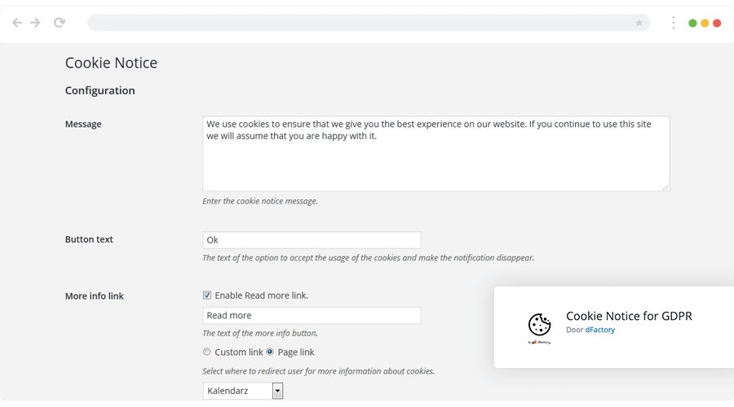Click the Cookie Notice page heading

pos(111,63)
